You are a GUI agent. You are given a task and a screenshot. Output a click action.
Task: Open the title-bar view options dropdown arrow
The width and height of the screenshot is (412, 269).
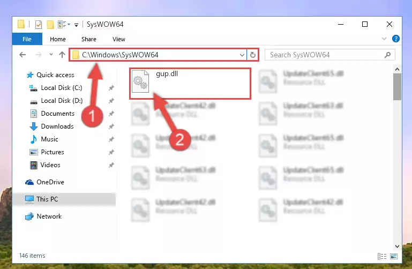tap(69, 25)
